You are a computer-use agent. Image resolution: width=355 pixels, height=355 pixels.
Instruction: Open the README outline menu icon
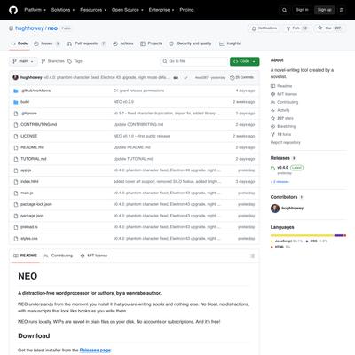point(252,256)
